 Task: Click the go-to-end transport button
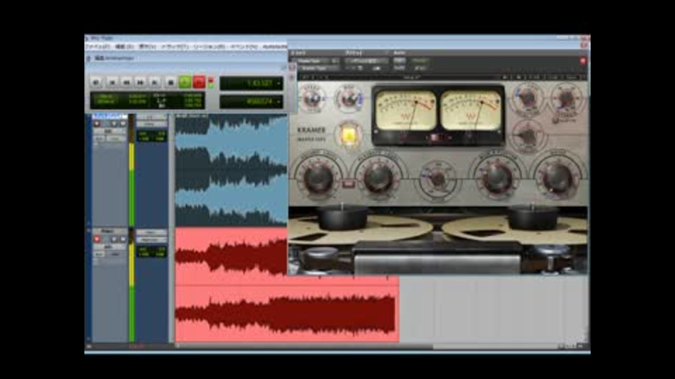pyautogui.click(x=155, y=81)
